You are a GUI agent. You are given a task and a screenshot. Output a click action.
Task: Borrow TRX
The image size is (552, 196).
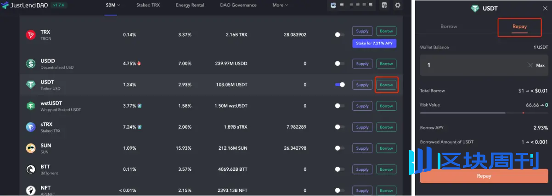point(386,31)
